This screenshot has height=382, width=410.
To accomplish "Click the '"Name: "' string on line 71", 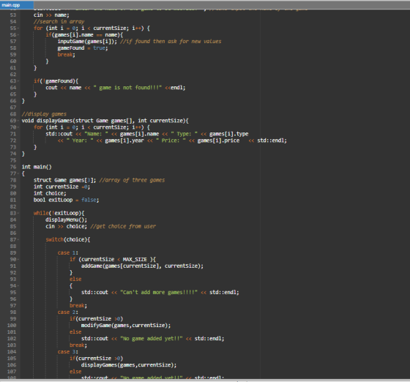I will pyautogui.click(x=96, y=134).
